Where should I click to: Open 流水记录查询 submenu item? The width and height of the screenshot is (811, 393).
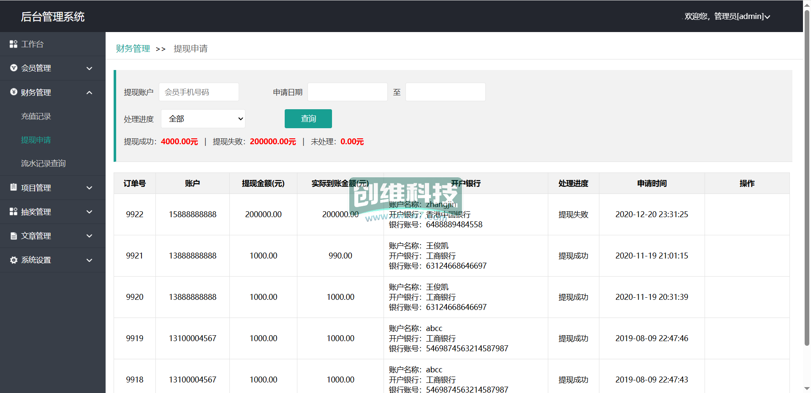point(43,164)
